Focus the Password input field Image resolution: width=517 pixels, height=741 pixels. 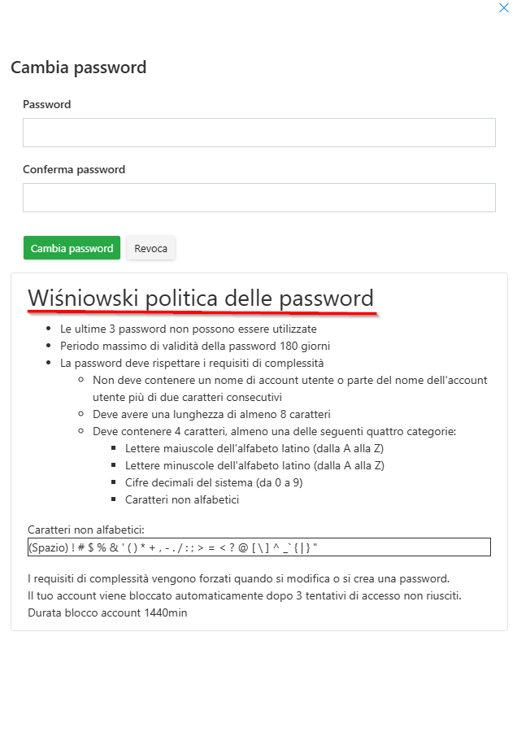point(258,133)
